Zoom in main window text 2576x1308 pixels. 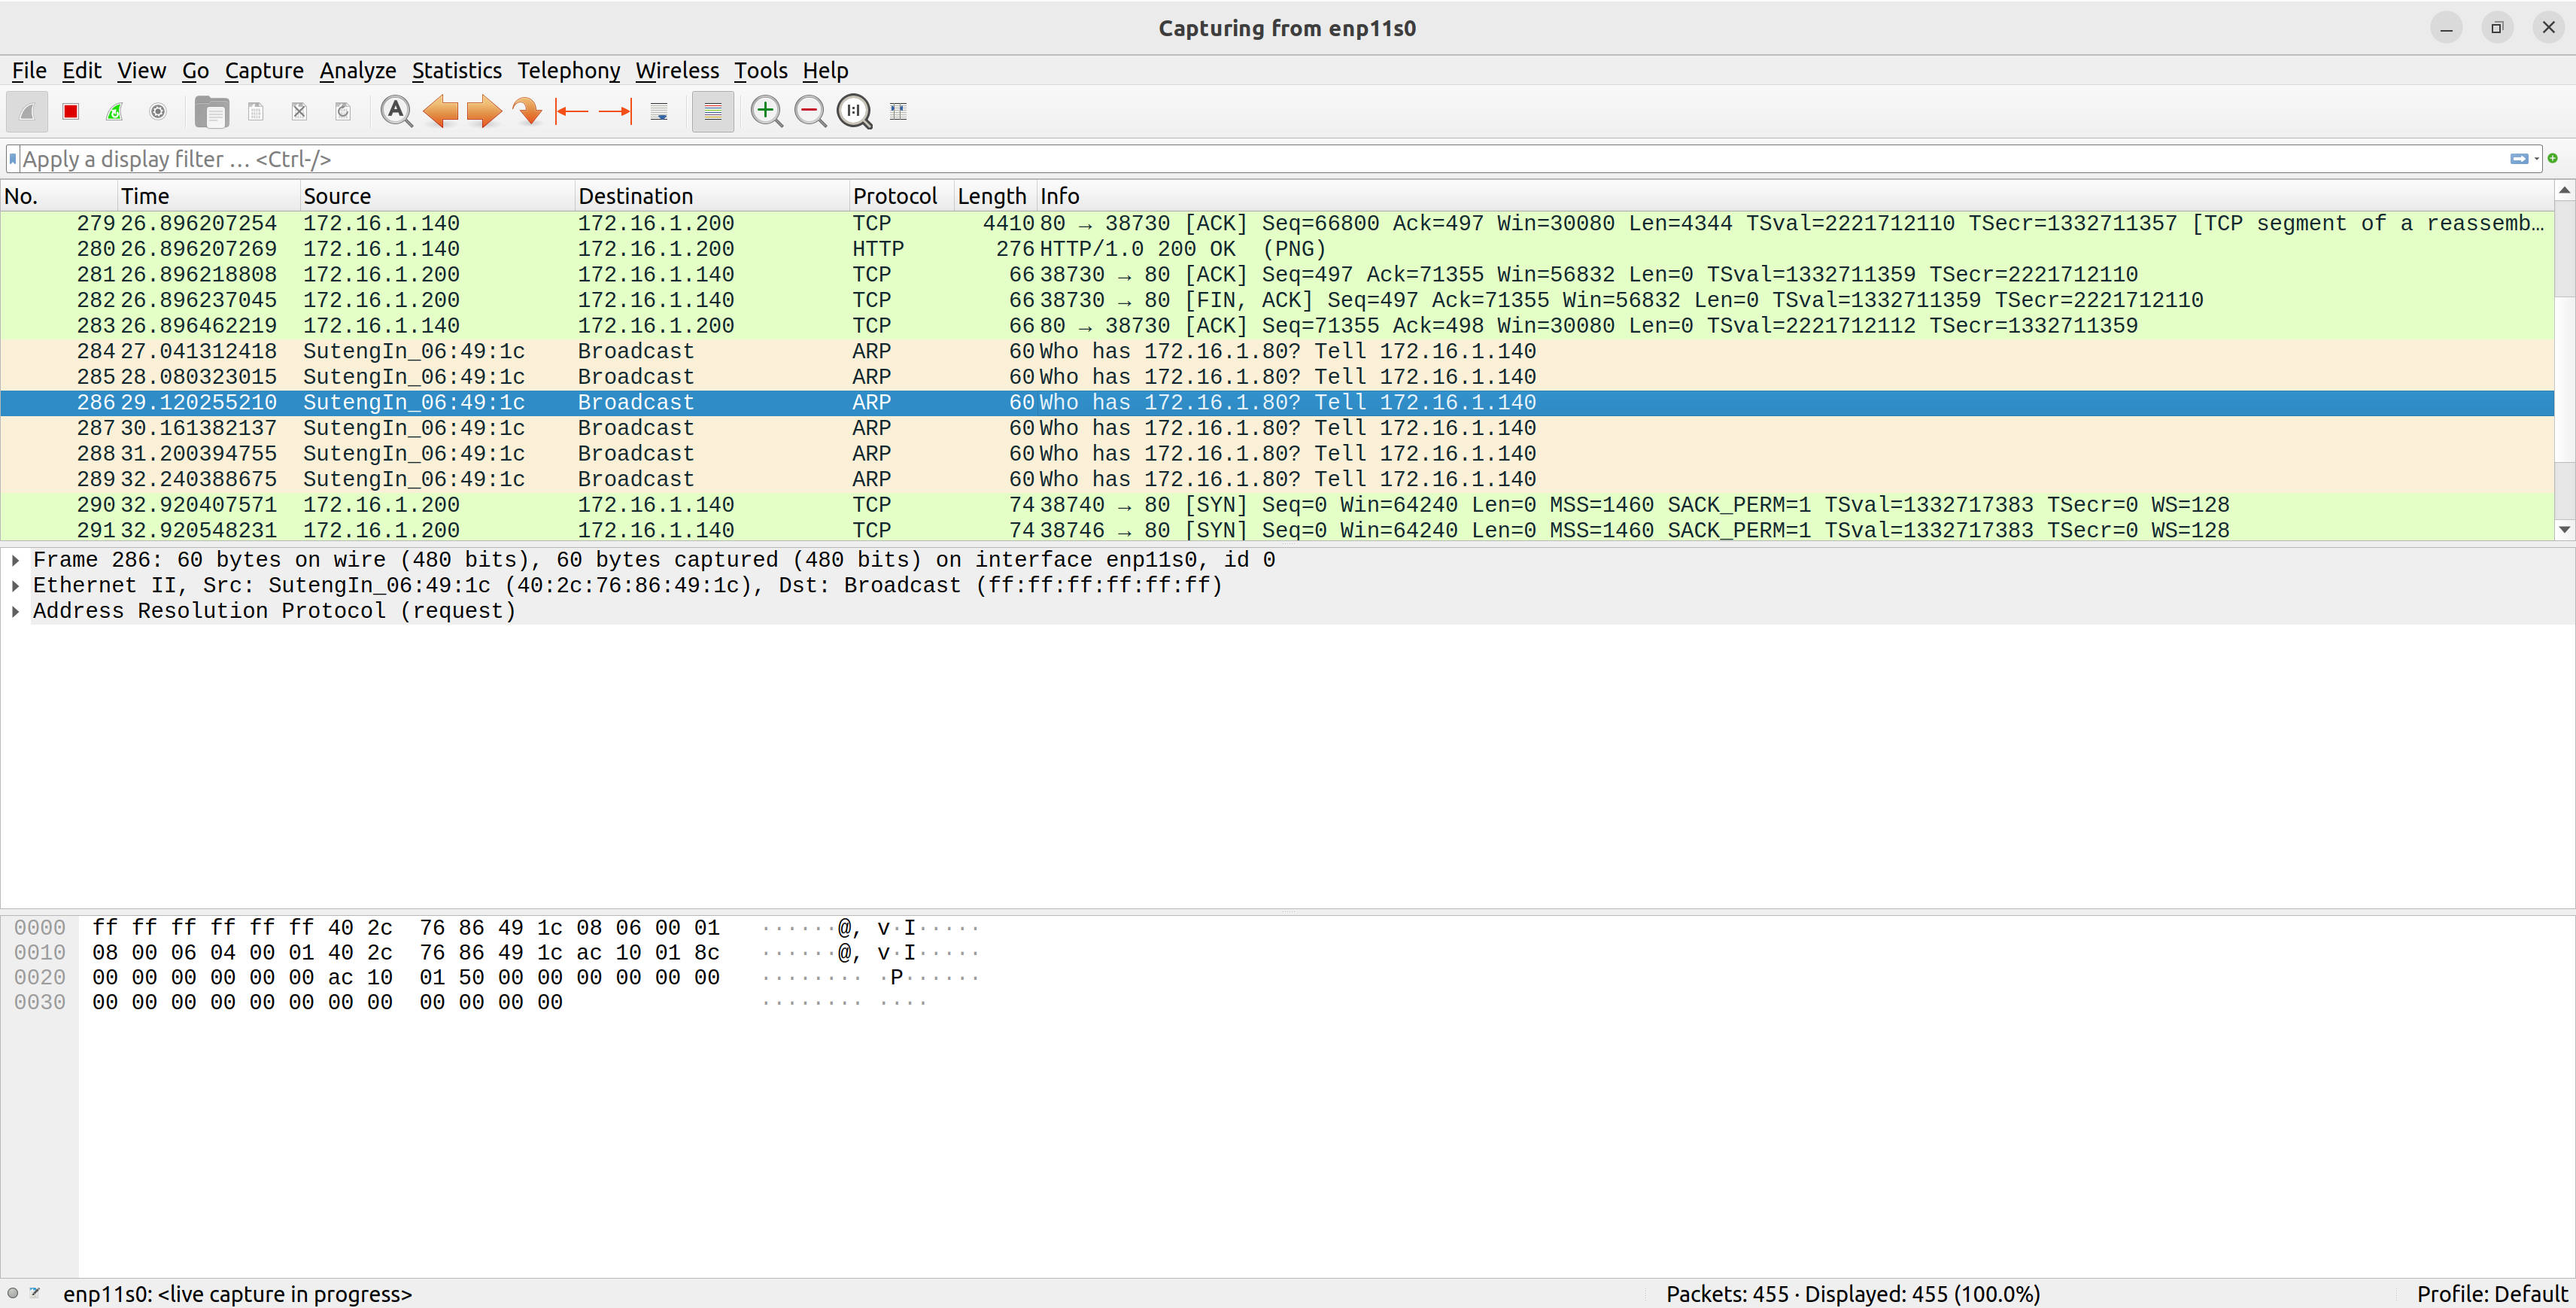tap(766, 111)
